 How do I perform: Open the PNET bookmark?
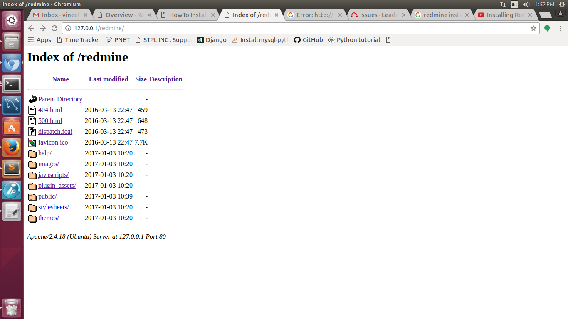(118, 40)
